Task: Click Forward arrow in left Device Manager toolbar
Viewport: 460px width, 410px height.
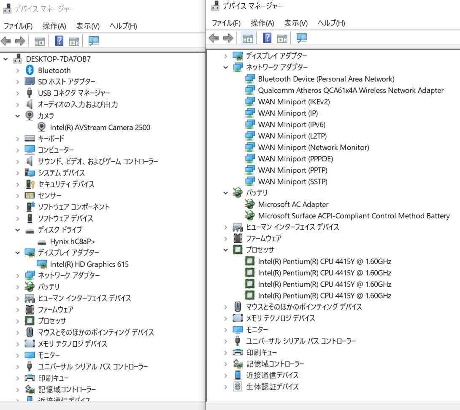Action: coord(20,41)
